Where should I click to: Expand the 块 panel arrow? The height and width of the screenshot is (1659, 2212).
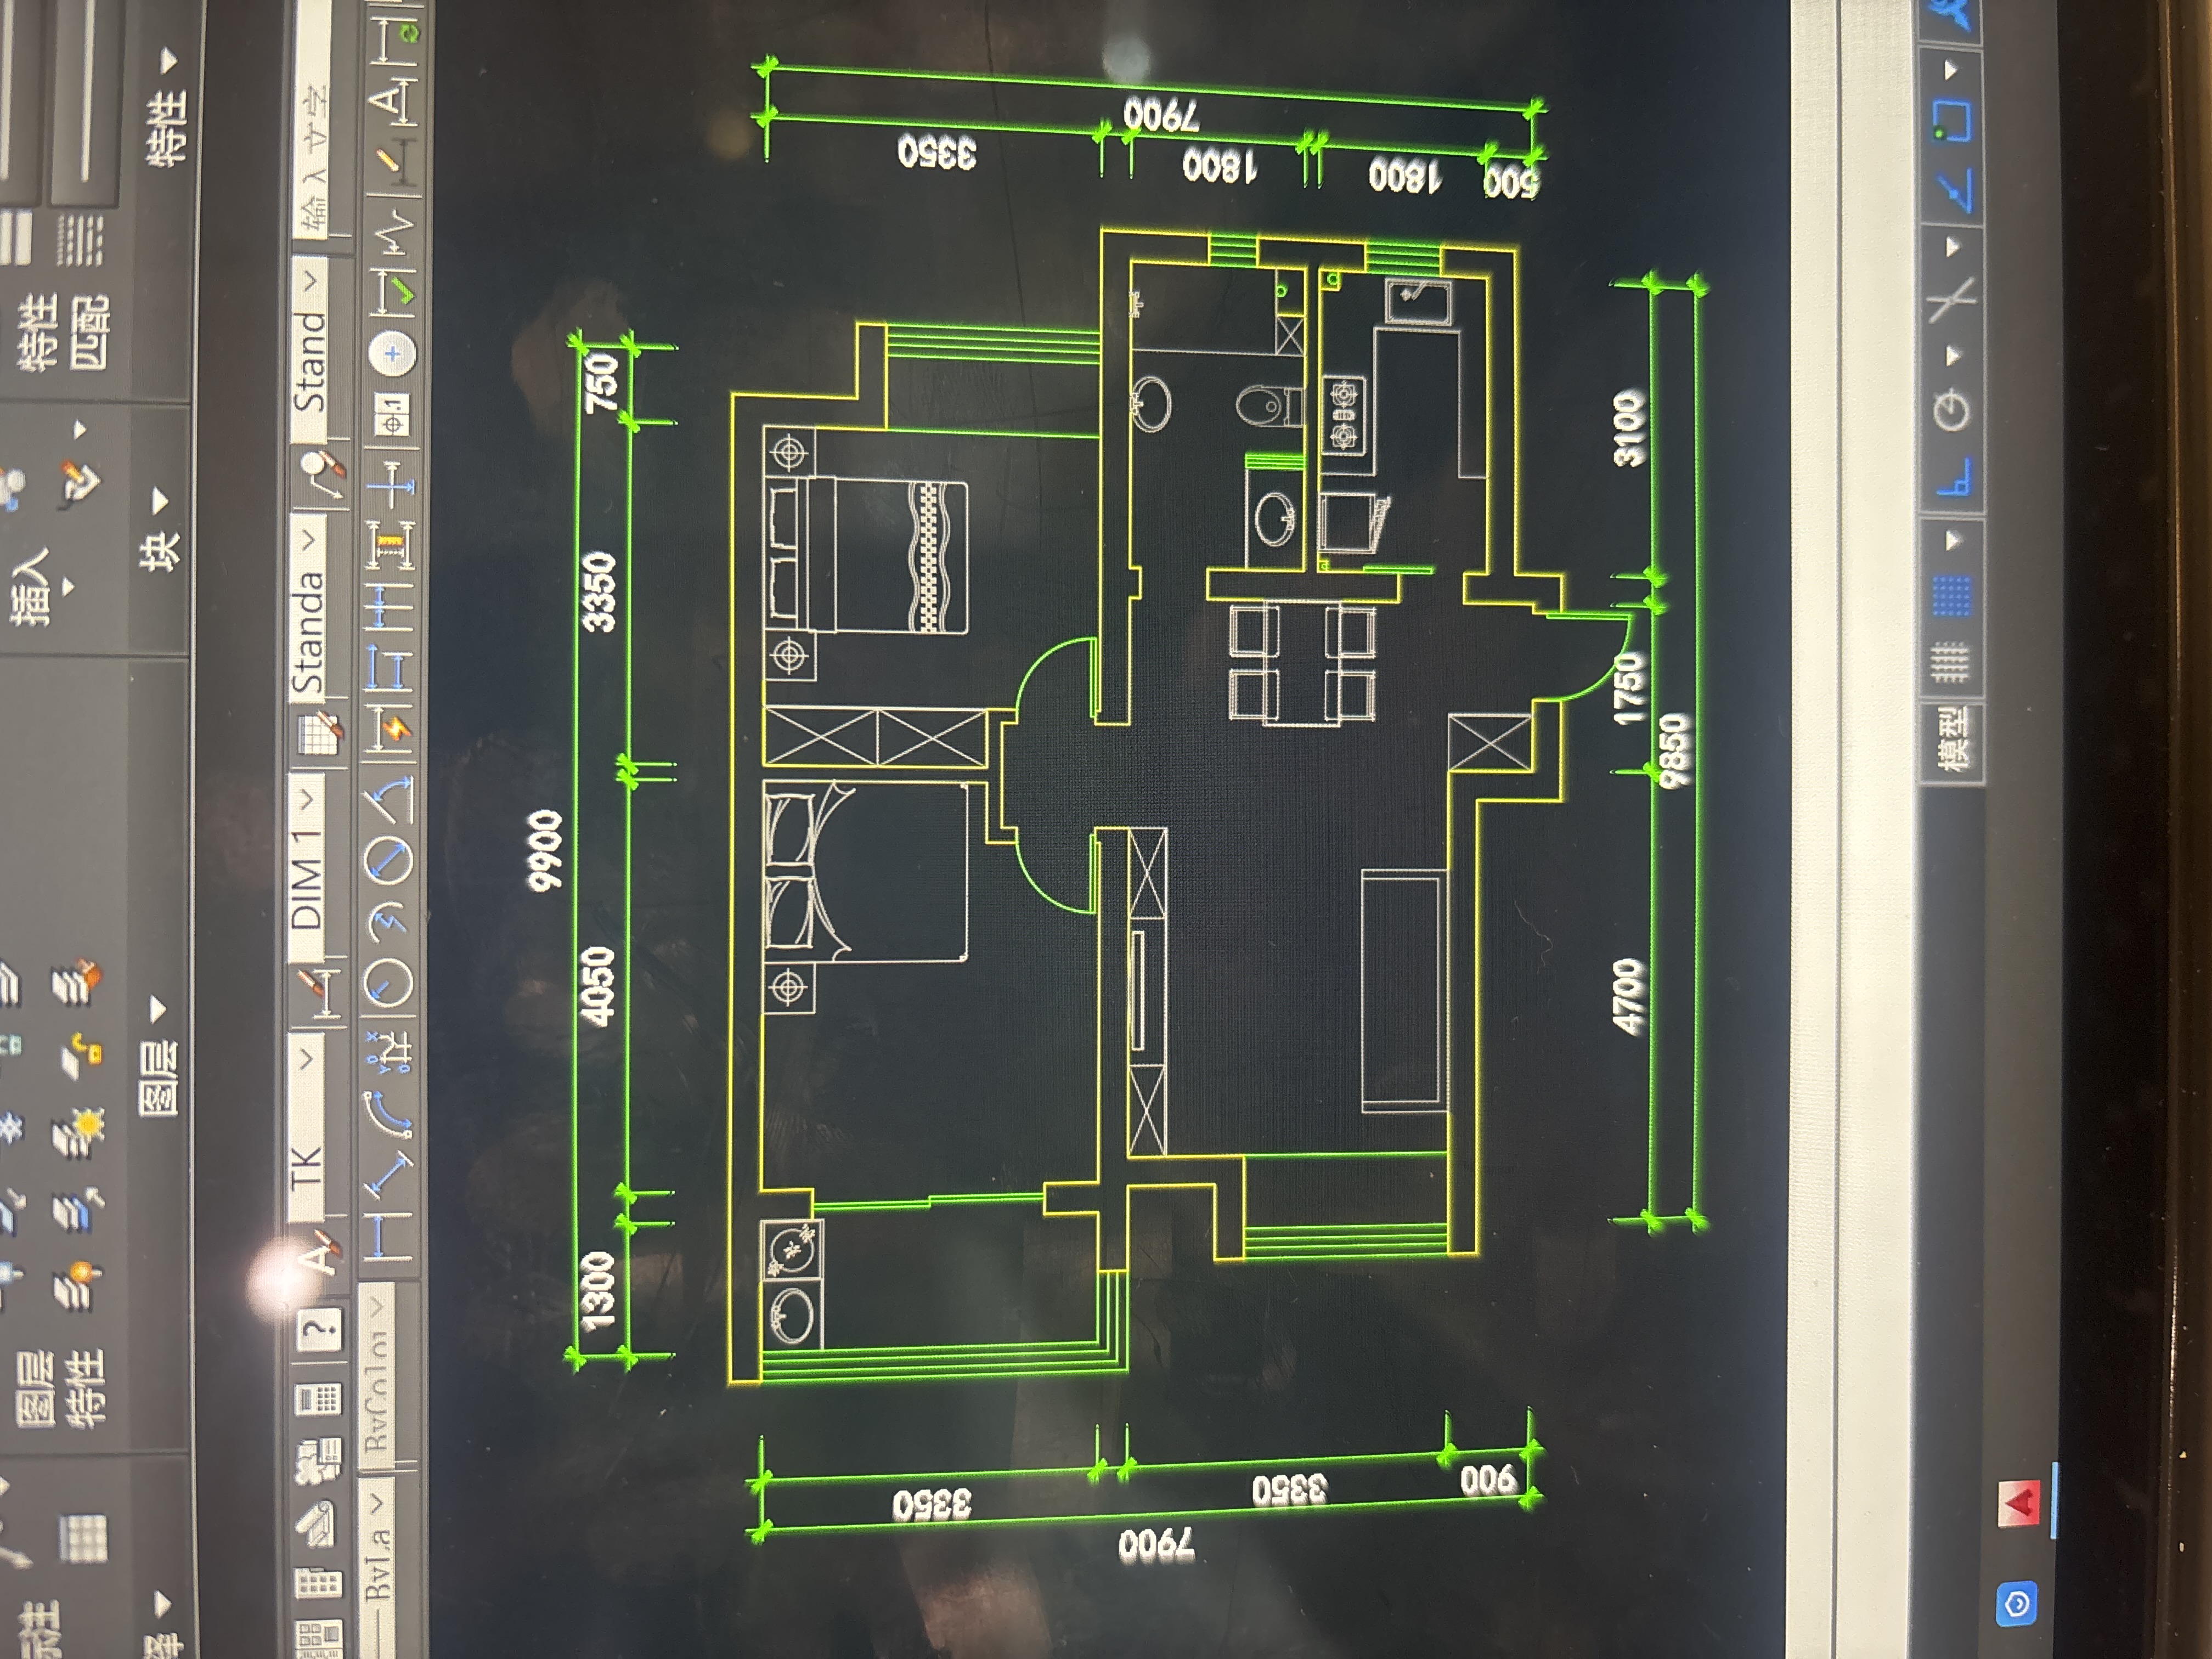[160, 500]
